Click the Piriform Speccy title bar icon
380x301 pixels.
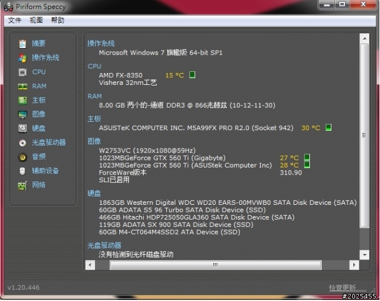[x=8, y=7]
